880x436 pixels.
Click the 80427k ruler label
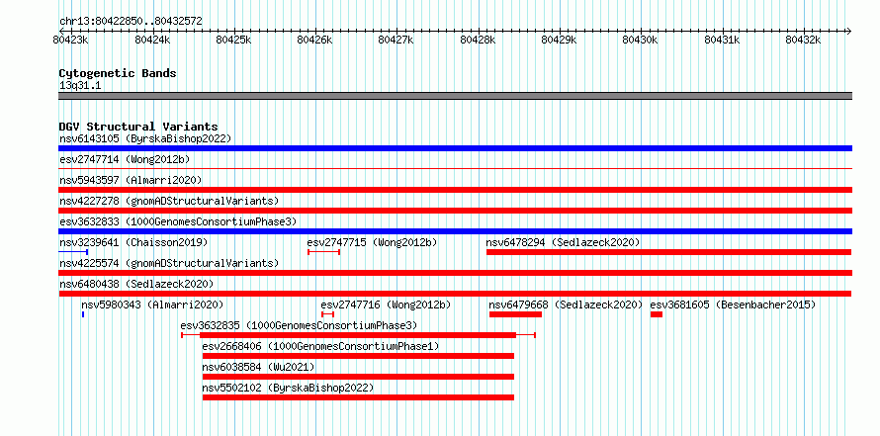396,41
